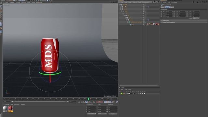Viewport: 208px width, 117px height.
Task: Select the gray sphere material thumbnail
Action: (x=5, y=108)
